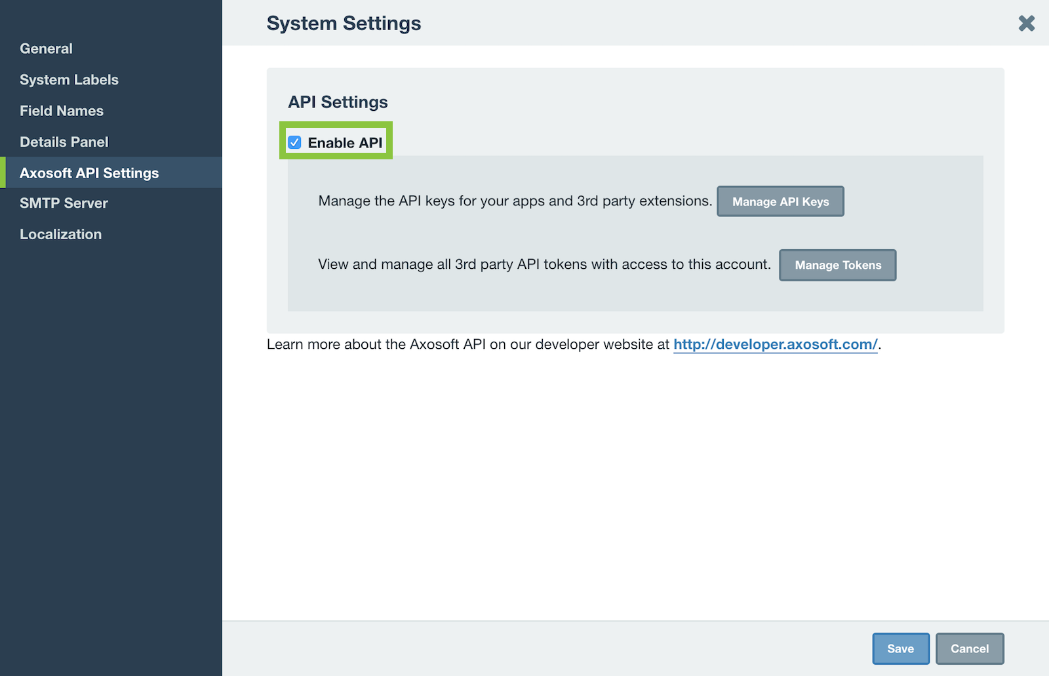
Task: Click the Manage API Keys button
Action: tap(780, 201)
